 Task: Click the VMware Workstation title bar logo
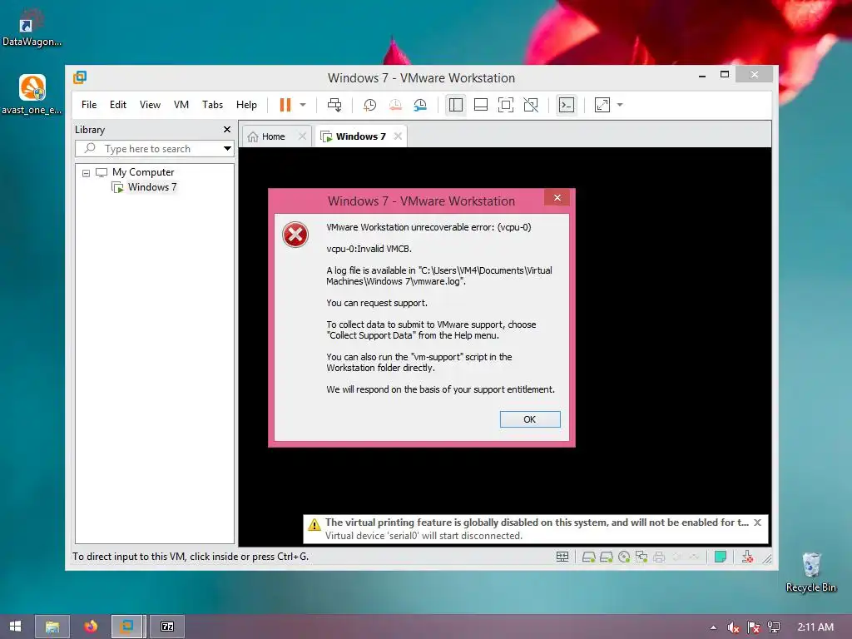[80, 77]
